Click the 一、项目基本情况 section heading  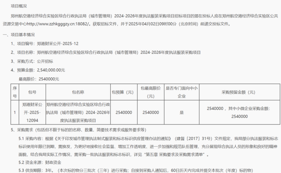19,35
